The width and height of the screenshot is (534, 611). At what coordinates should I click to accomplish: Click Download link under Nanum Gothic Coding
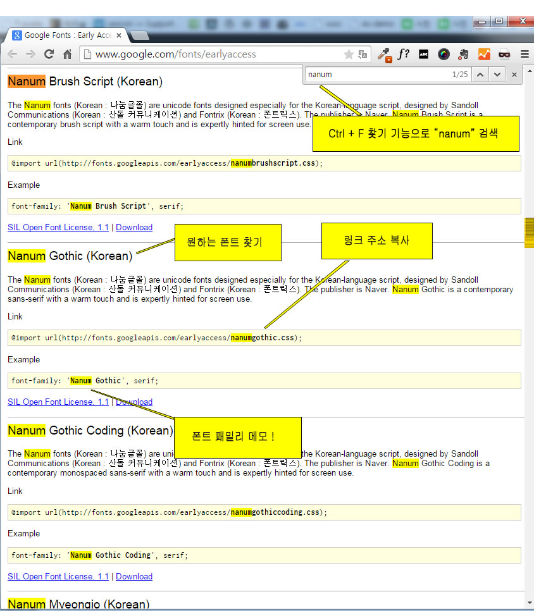pos(134,577)
